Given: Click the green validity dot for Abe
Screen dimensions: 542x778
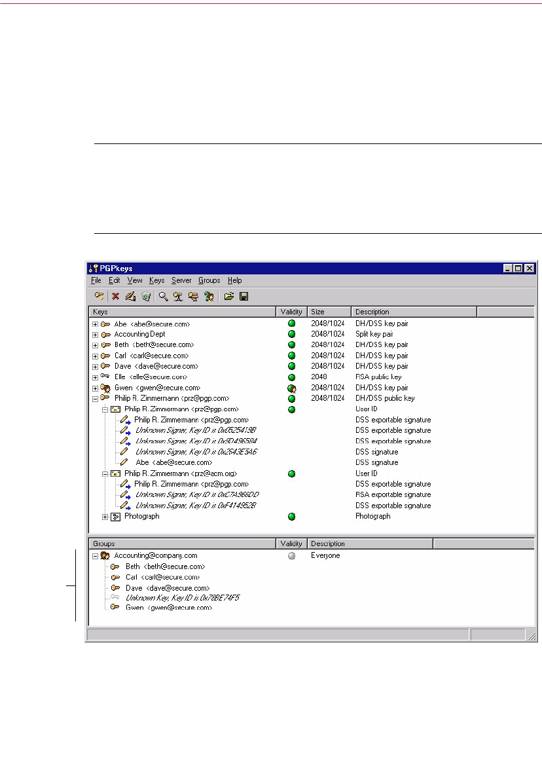Looking at the screenshot, I should pos(291,324).
